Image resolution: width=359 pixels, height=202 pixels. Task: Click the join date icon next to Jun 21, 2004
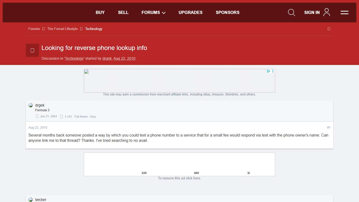(x=37, y=116)
